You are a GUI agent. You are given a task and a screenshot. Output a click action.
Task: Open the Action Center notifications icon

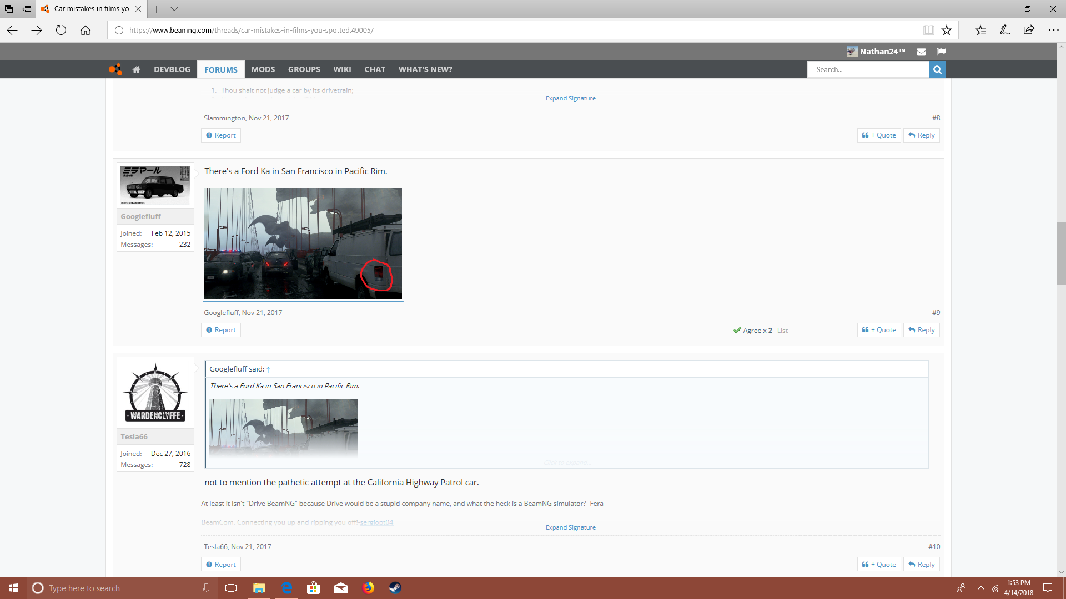(1048, 588)
